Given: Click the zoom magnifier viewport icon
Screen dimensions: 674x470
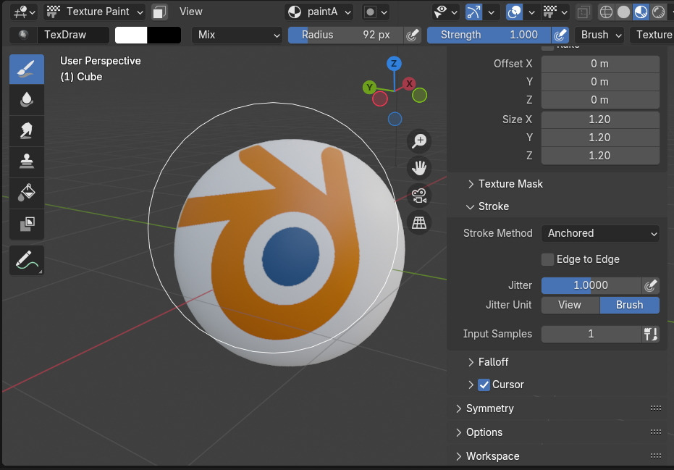Looking at the screenshot, I should pos(419,141).
